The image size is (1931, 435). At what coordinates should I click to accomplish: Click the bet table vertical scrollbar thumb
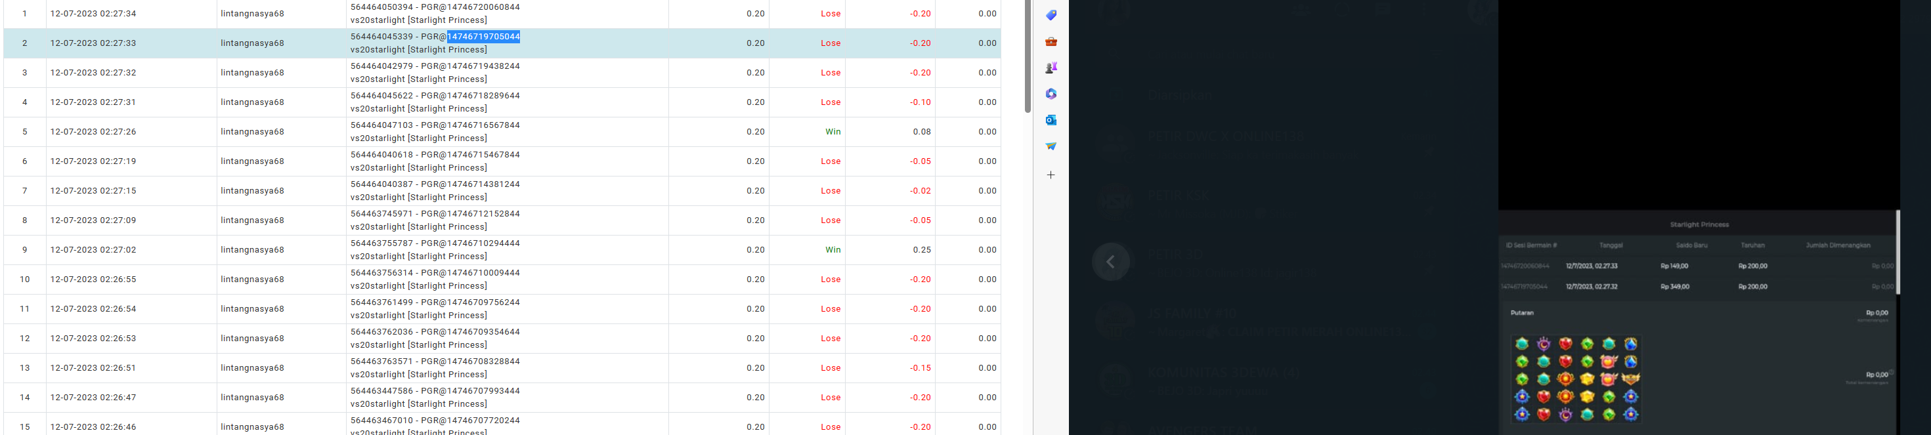pyautogui.click(x=1028, y=56)
